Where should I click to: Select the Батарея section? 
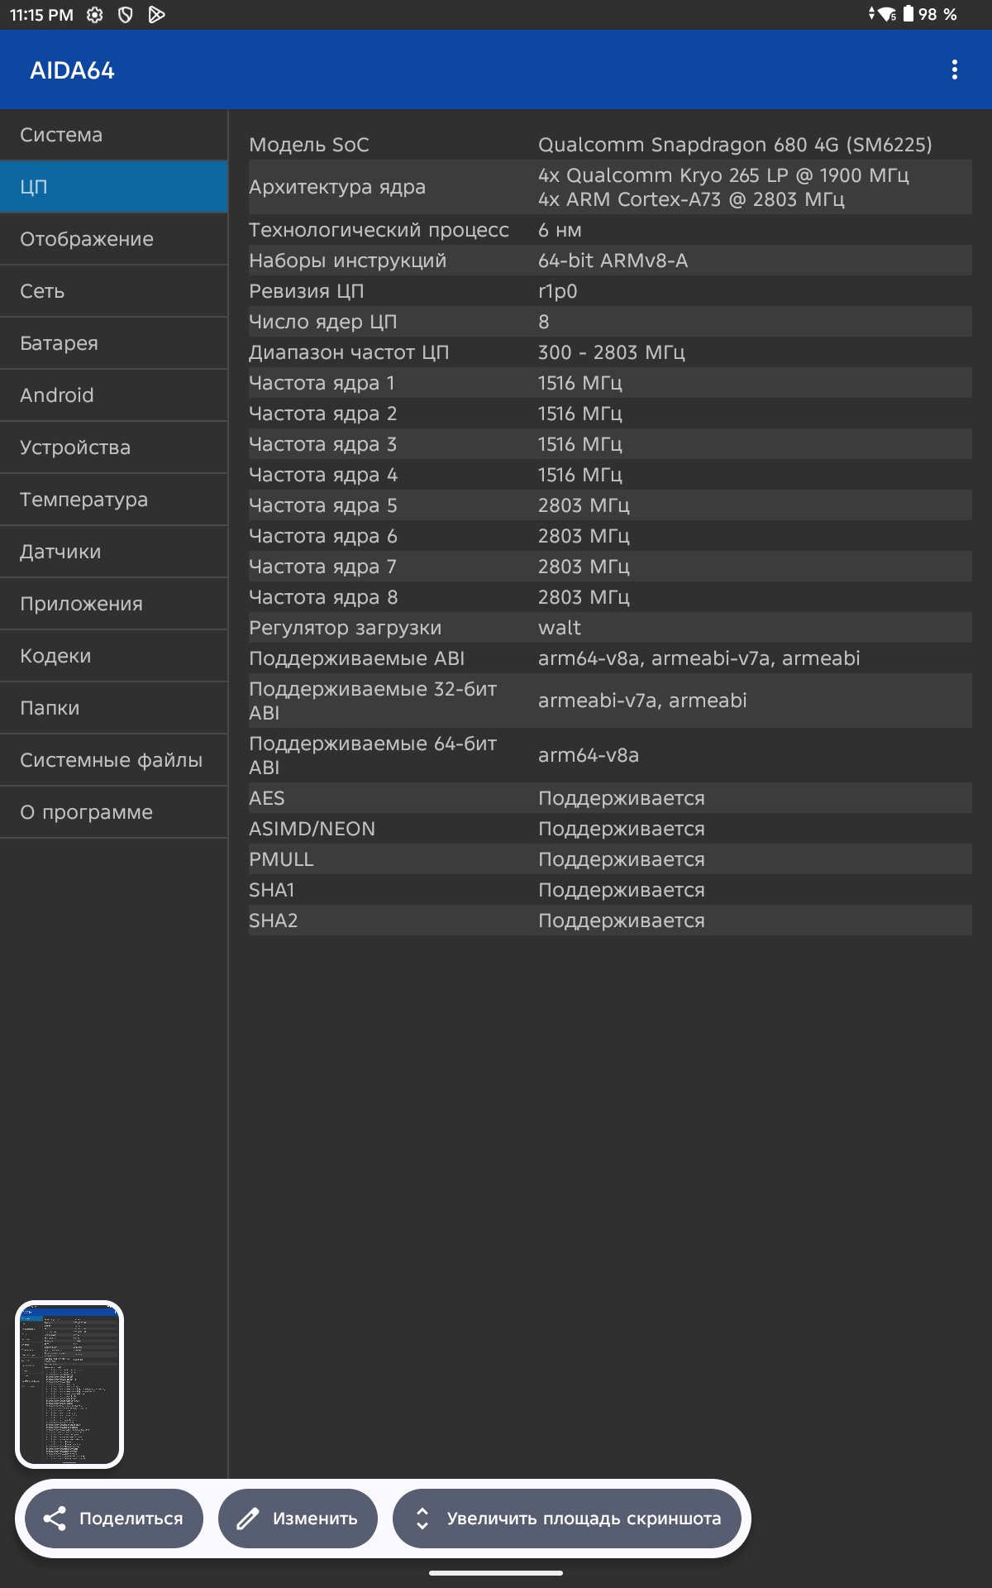[x=113, y=343]
